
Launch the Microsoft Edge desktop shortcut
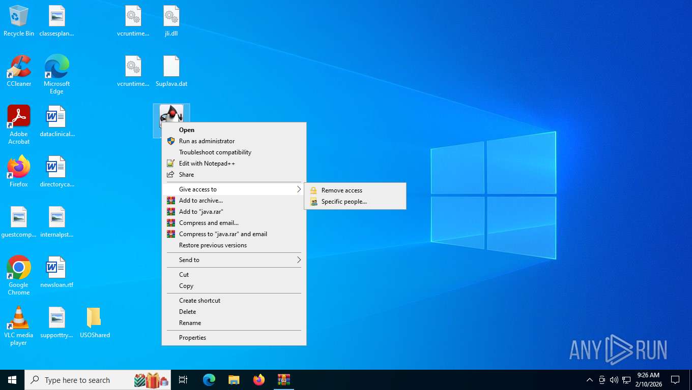(56, 75)
